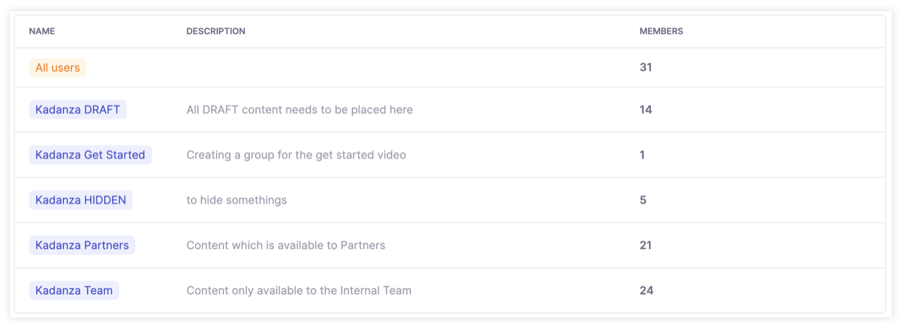Click Kadanza Team member count 24
This screenshot has height=330, width=905.
click(x=646, y=290)
